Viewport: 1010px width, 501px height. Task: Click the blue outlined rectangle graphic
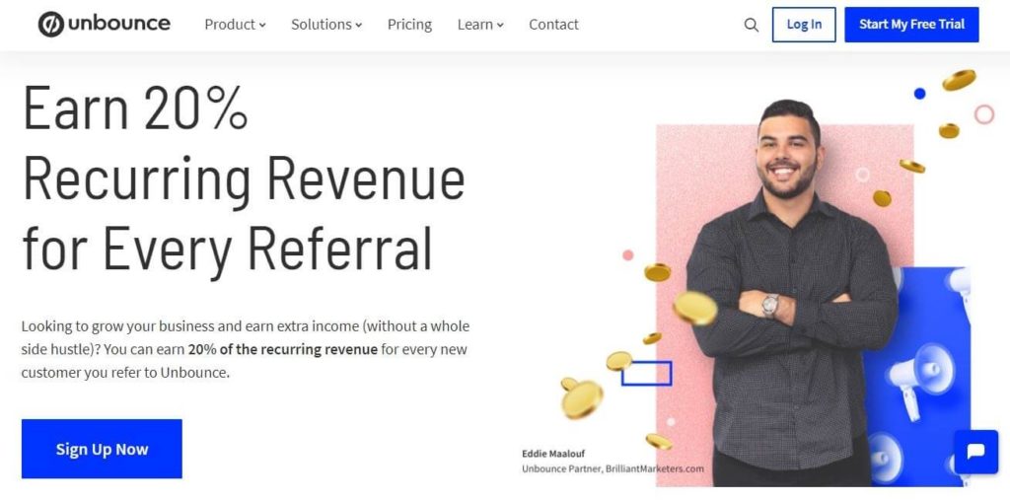(646, 374)
